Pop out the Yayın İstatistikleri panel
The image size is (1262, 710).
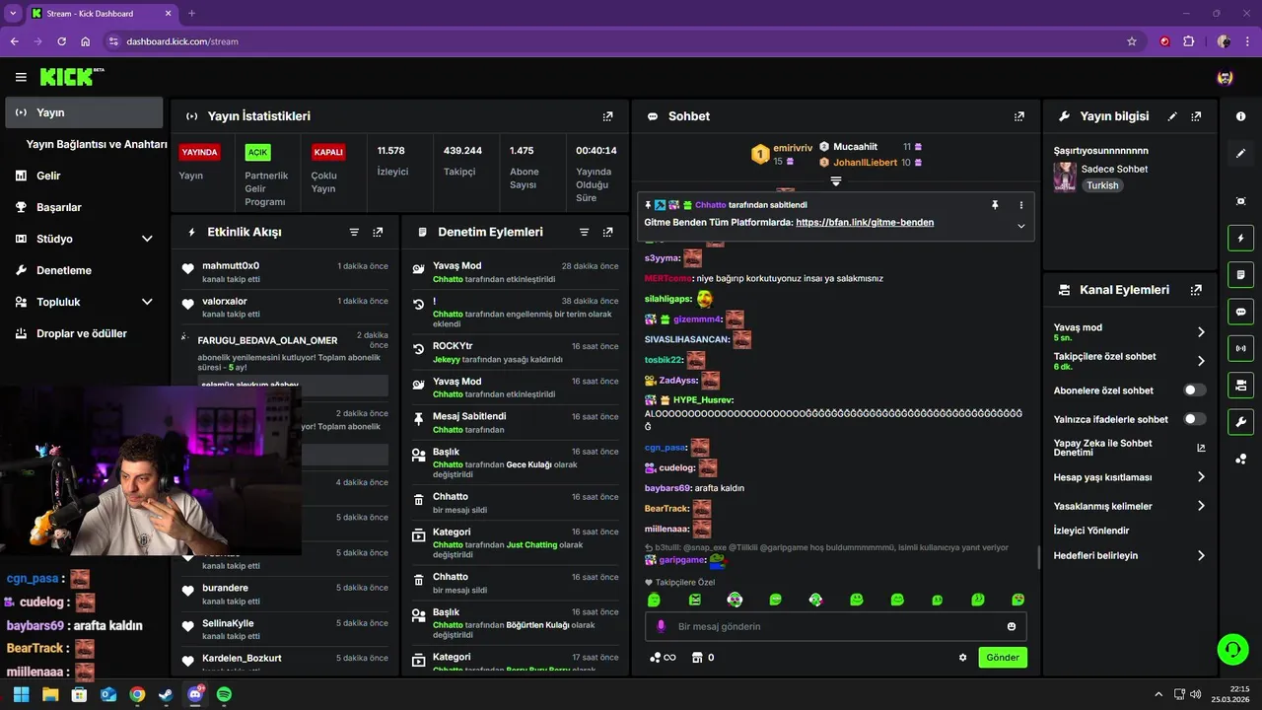(x=607, y=116)
